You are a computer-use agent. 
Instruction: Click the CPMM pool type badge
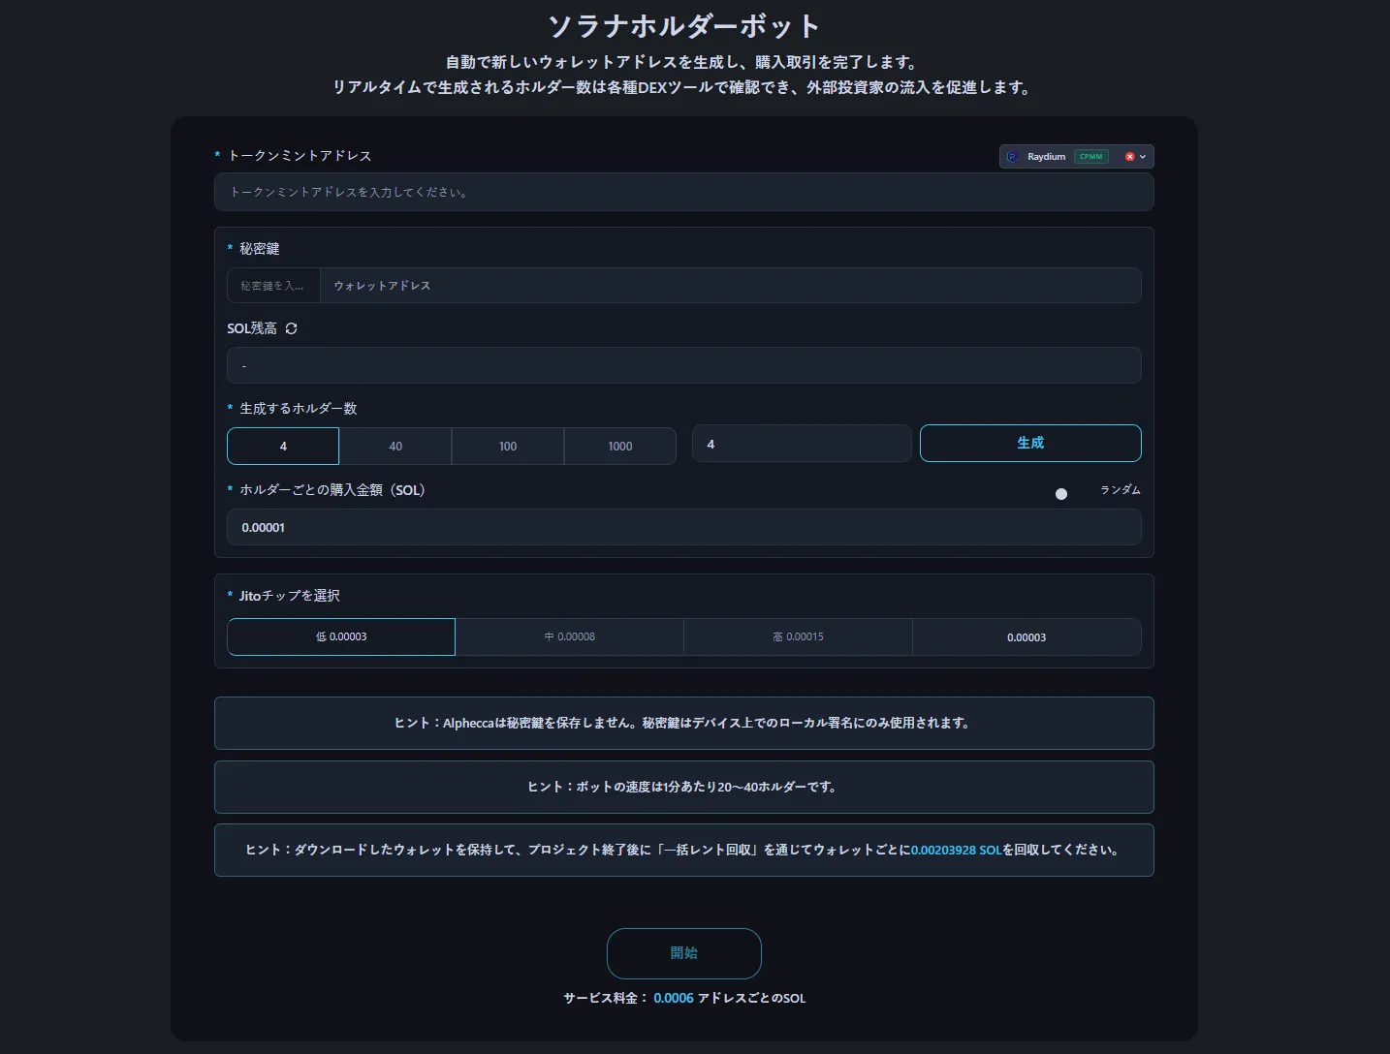pyautogui.click(x=1090, y=157)
